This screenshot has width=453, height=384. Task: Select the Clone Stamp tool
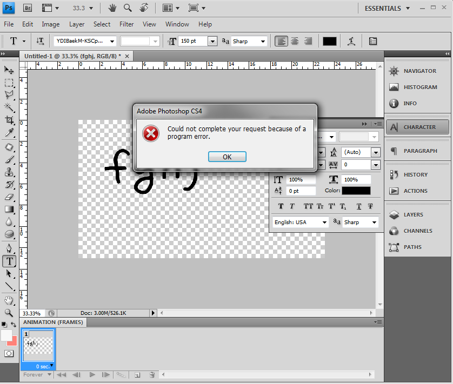[x=9, y=173]
